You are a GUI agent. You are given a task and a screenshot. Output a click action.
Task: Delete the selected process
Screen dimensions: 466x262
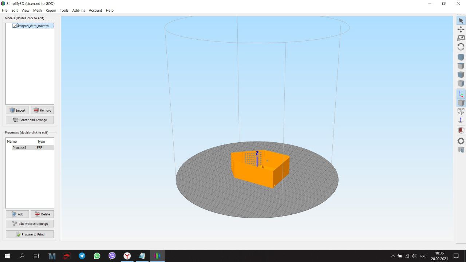point(42,214)
